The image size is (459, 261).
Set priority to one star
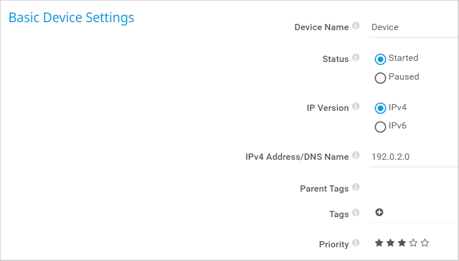tap(379, 243)
